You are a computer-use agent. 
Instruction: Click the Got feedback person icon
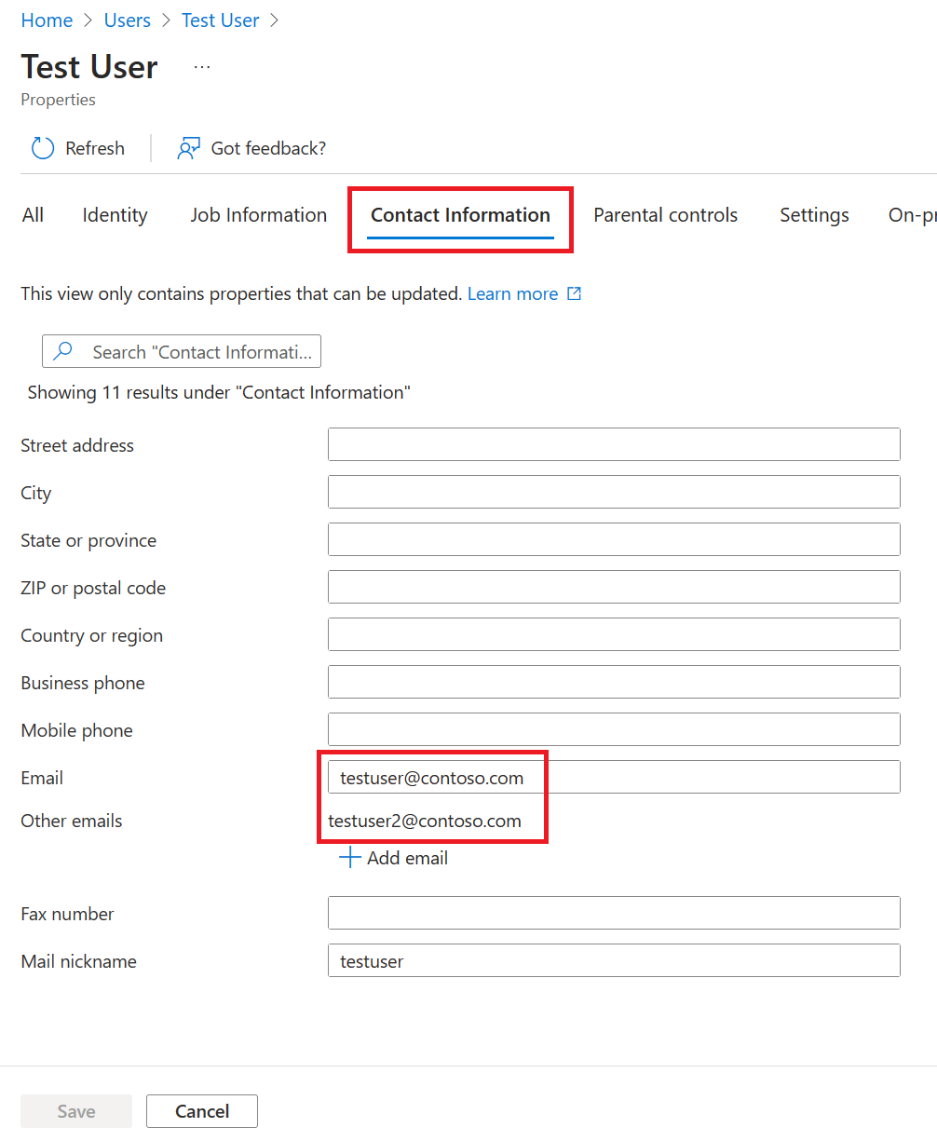pos(189,148)
